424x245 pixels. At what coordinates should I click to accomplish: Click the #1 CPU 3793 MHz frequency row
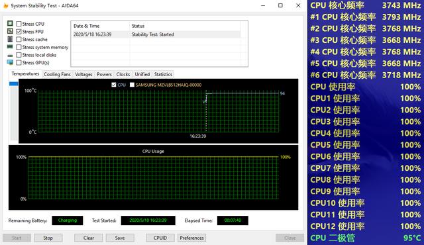(x=366, y=17)
